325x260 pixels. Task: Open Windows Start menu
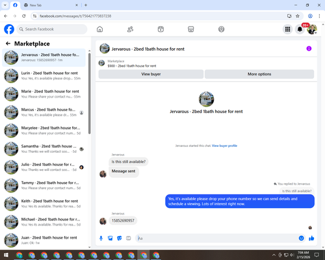6,255
